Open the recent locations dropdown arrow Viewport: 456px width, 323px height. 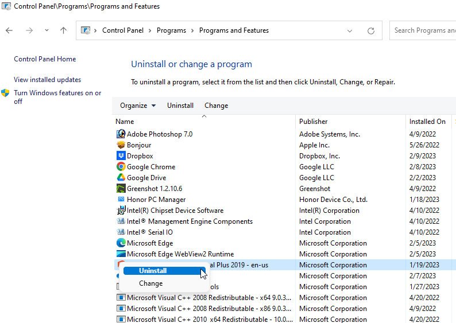[x=47, y=31]
